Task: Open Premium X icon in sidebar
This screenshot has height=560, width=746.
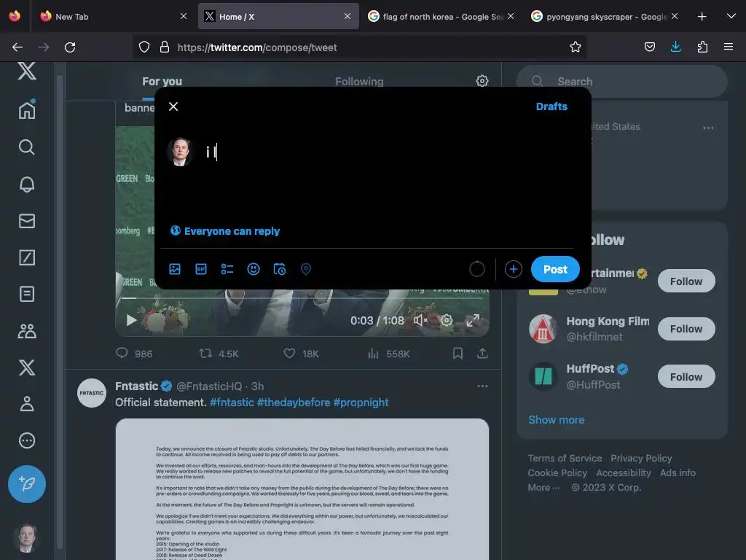Action: pyautogui.click(x=27, y=367)
